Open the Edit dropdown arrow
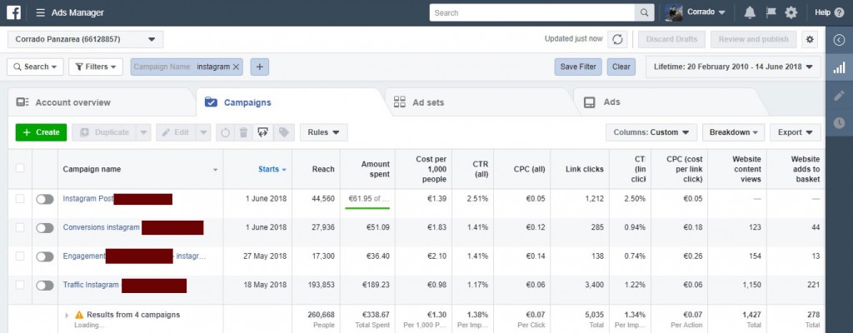The image size is (853, 333). (203, 132)
